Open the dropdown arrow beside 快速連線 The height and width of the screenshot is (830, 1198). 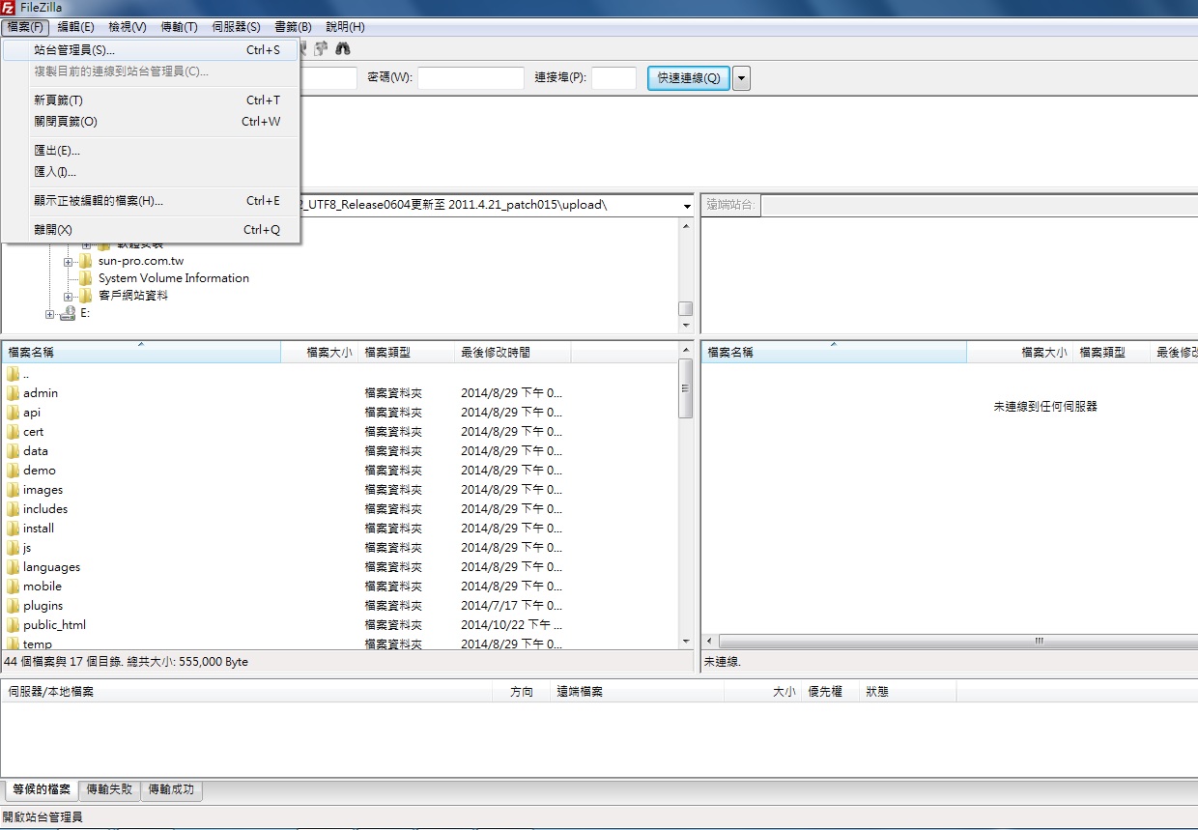(741, 78)
